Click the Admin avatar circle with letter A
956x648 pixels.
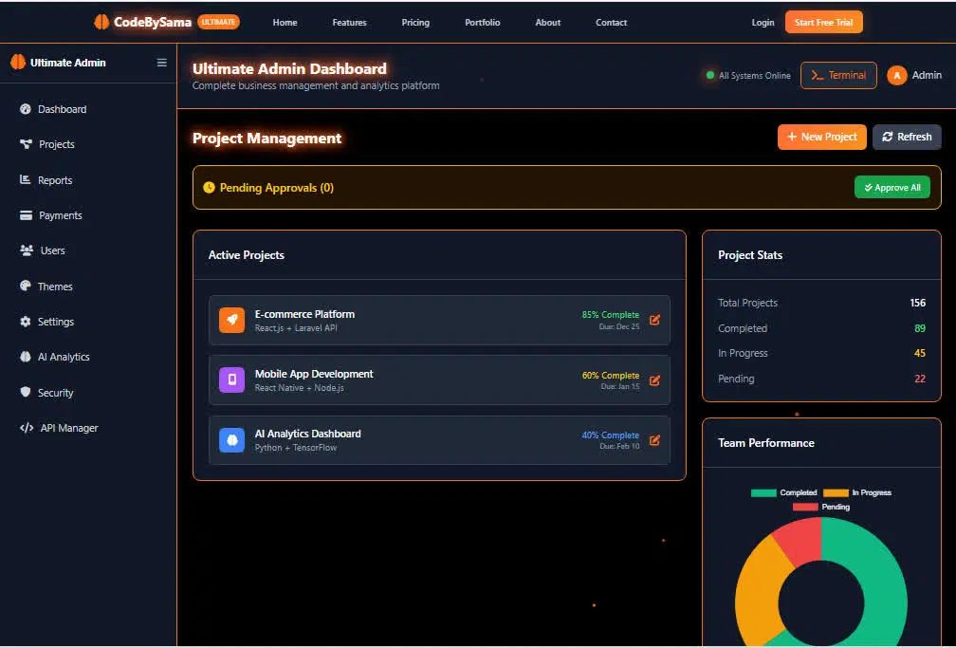tap(897, 76)
